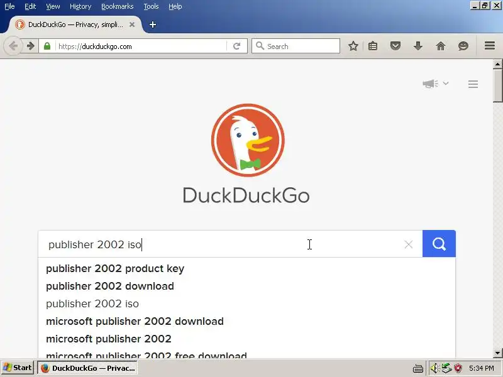The width and height of the screenshot is (503, 377).
Task: Click the on-screen keyboard tray icon
Action: 418,368
